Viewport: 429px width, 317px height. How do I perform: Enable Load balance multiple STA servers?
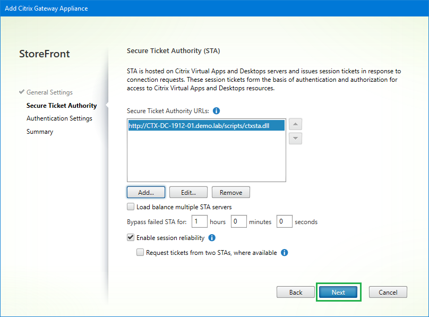[131, 207]
